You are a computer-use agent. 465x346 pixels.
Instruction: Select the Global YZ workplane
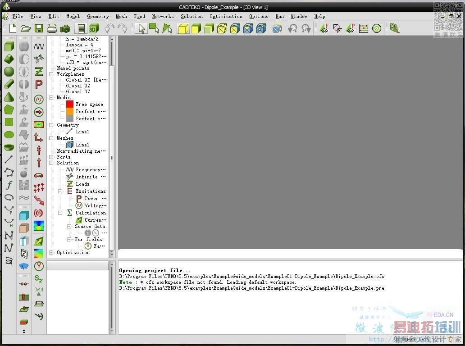[x=78, y=91]
